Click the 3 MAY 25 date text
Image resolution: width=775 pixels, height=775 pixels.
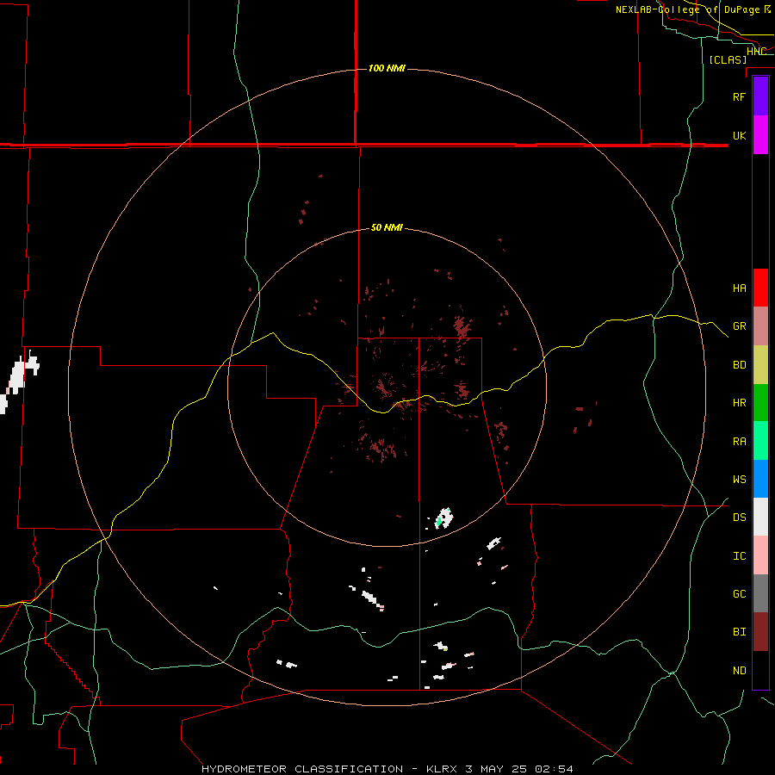tap(496, 769)
